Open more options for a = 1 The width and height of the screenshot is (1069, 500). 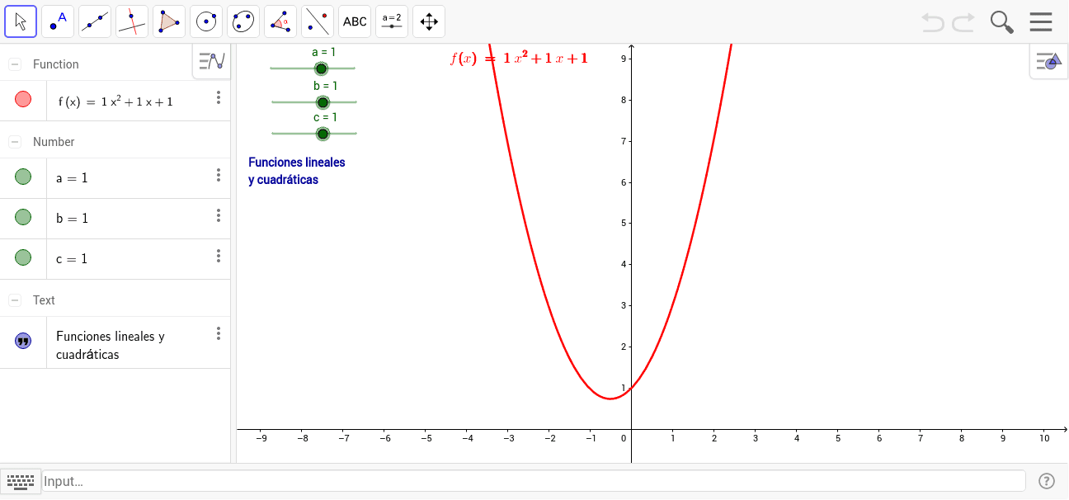coord(219,175)
